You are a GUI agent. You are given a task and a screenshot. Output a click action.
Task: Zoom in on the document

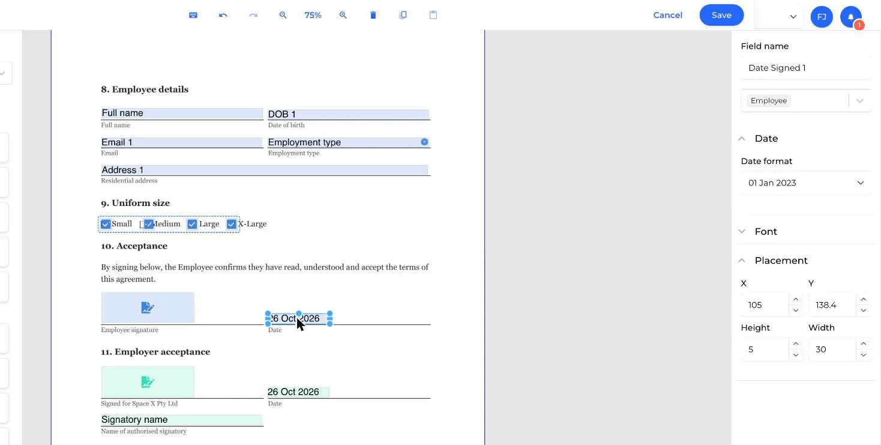[x=343, y=15]
